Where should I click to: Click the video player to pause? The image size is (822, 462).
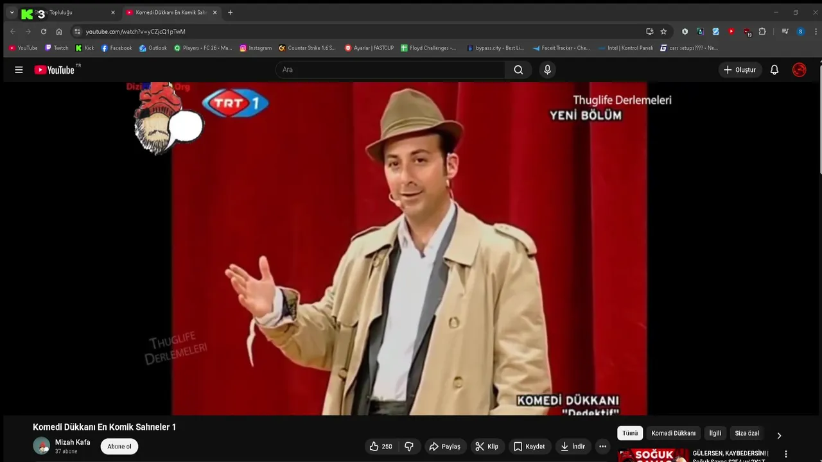point(411,249)
